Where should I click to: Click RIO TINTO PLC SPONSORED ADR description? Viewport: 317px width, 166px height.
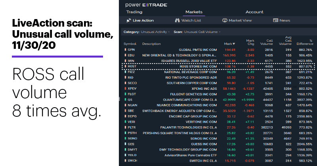point(191,77)
